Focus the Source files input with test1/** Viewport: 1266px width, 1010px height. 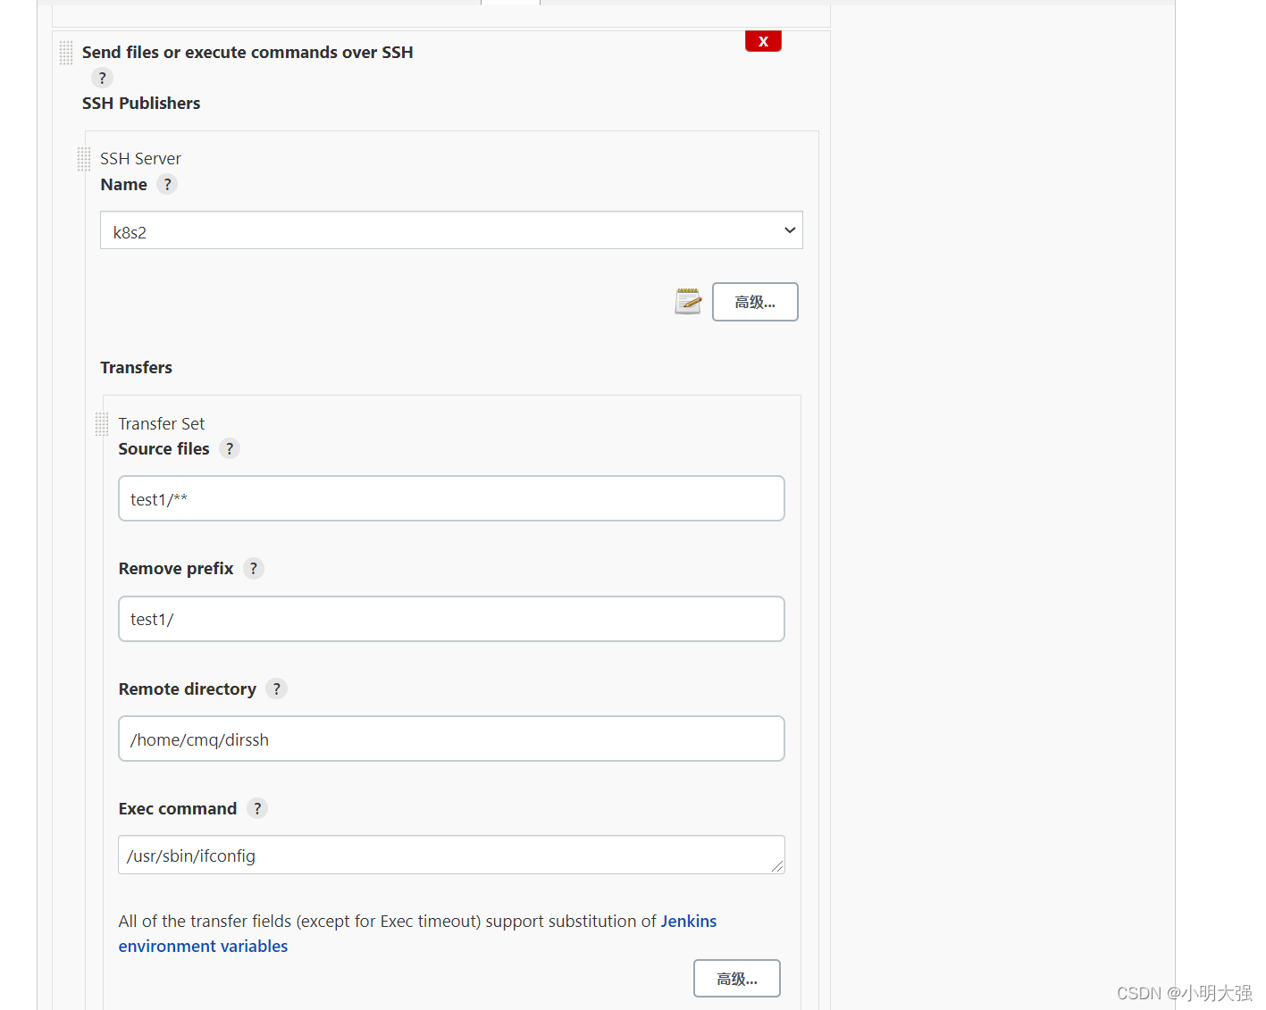click(x=451, y=498)
